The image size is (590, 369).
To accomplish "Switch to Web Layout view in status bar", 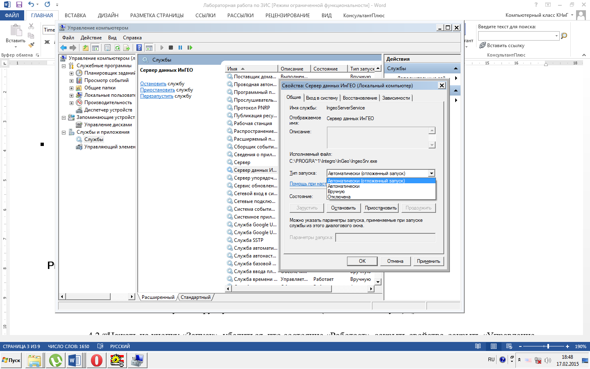I will [x=509, y=346].
